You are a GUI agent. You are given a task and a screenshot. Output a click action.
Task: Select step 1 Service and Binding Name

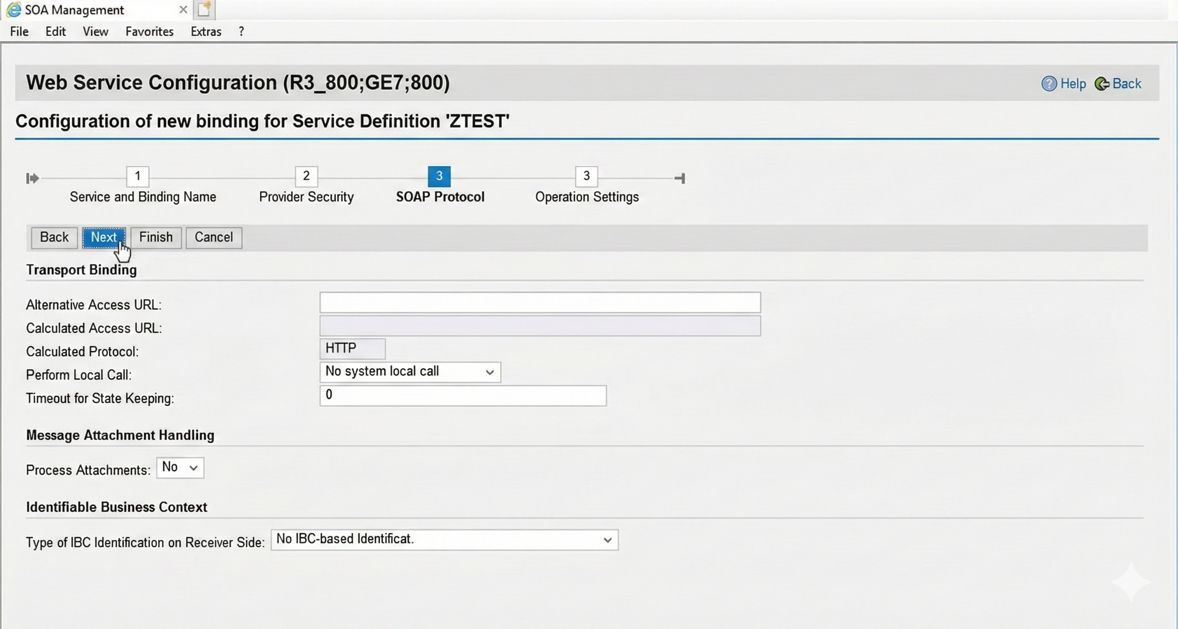(137, 176)
